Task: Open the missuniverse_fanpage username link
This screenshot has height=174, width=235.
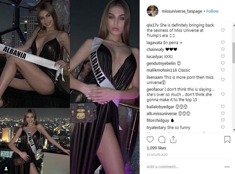Action: coord(182,11)
